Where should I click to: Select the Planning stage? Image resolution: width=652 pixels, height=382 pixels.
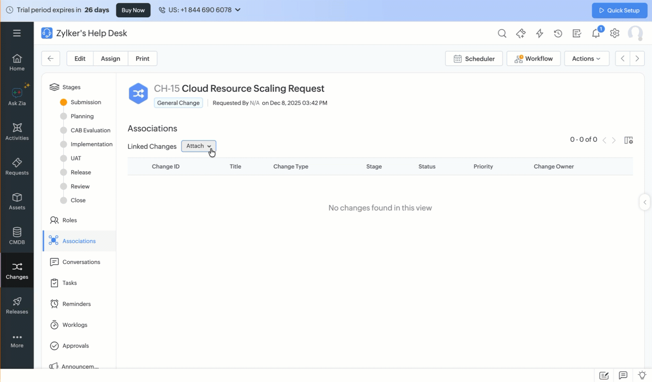pos(82,116)
